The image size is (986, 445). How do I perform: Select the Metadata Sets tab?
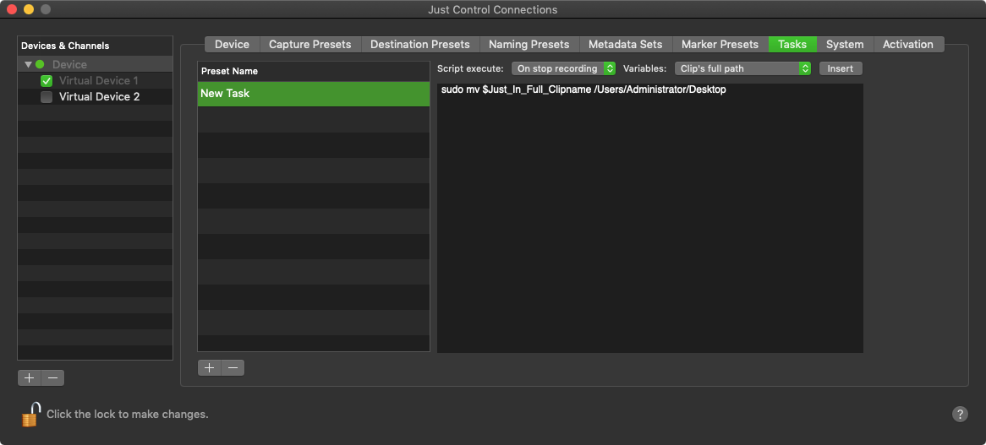pos(625,44)
